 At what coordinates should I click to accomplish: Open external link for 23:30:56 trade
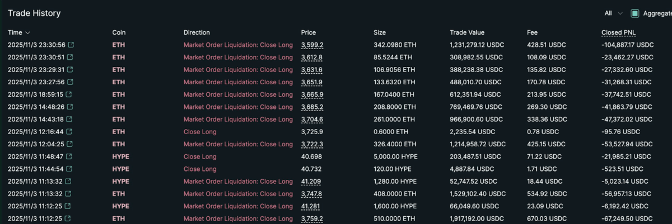71,45
